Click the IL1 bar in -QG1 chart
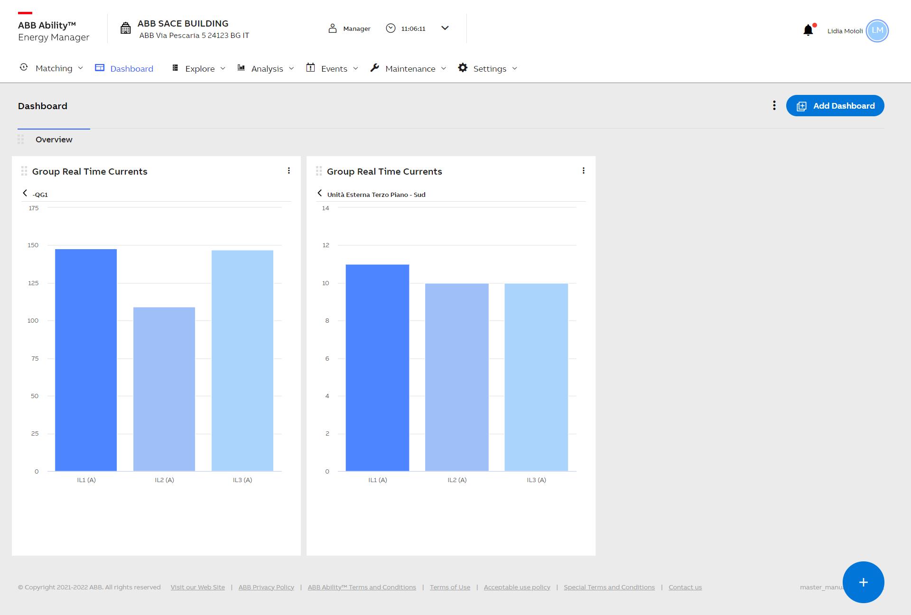The image size is (911, 615). point(86,360)
